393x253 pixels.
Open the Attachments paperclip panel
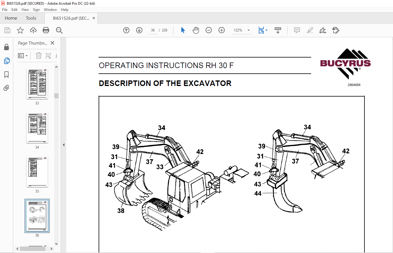(6, 88)
